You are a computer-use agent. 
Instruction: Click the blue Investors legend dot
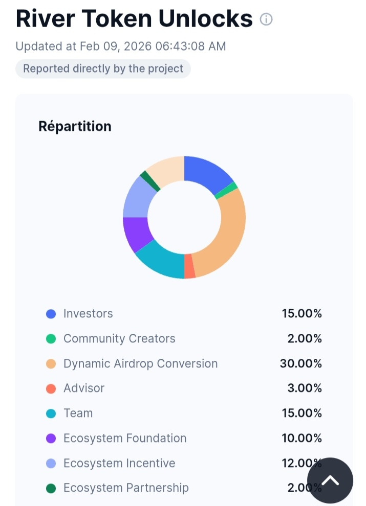[x=51, y=314]
